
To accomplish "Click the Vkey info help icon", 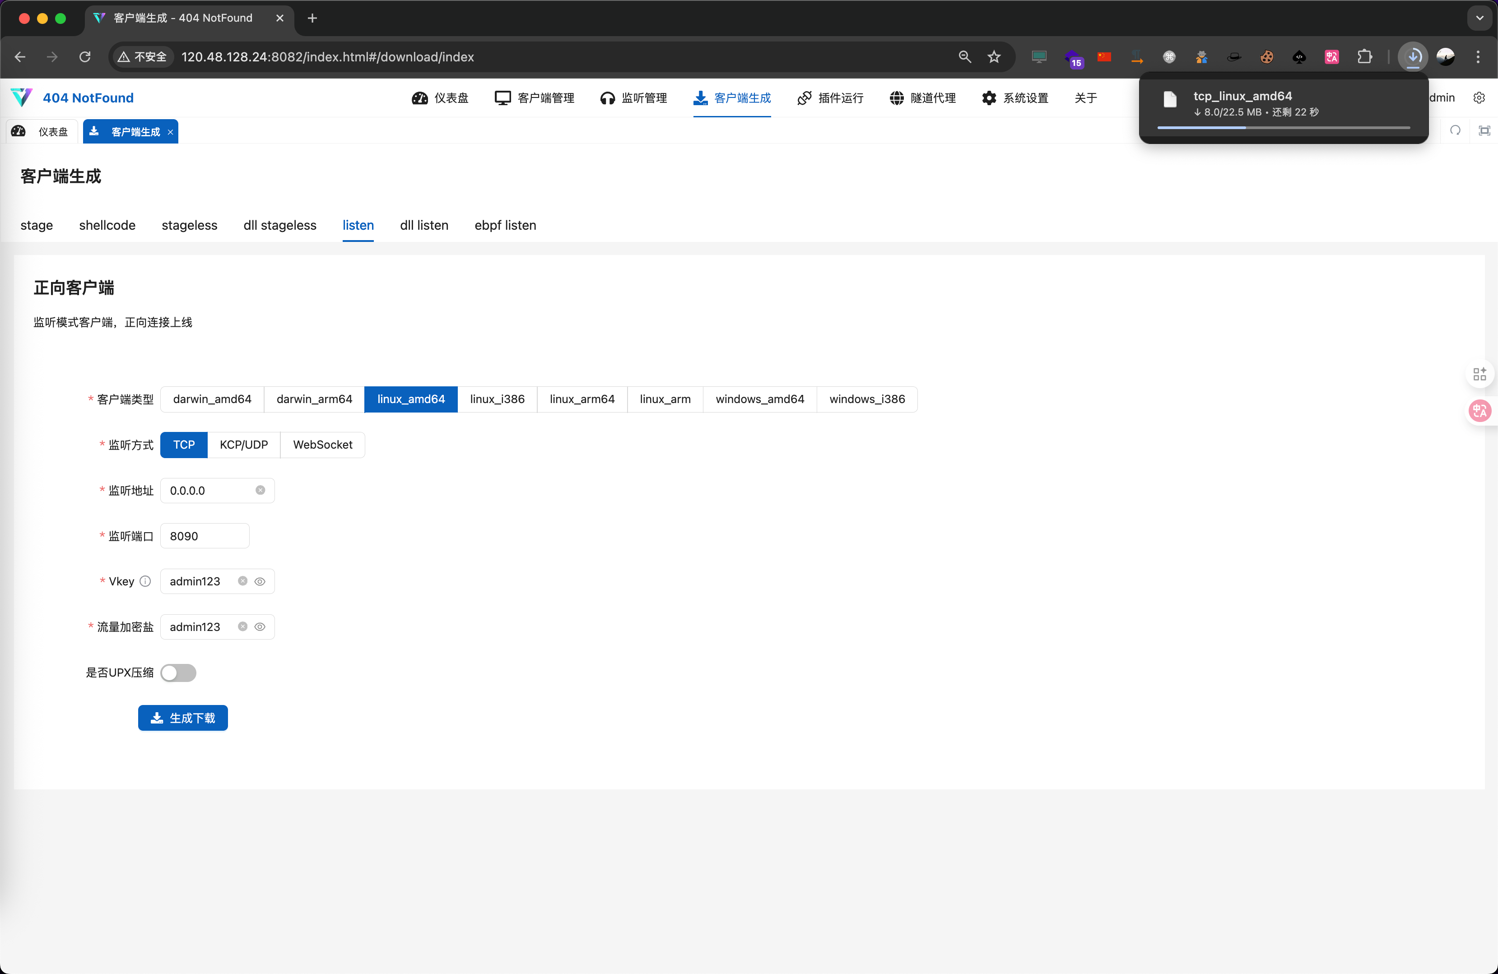I will (145, 581).
